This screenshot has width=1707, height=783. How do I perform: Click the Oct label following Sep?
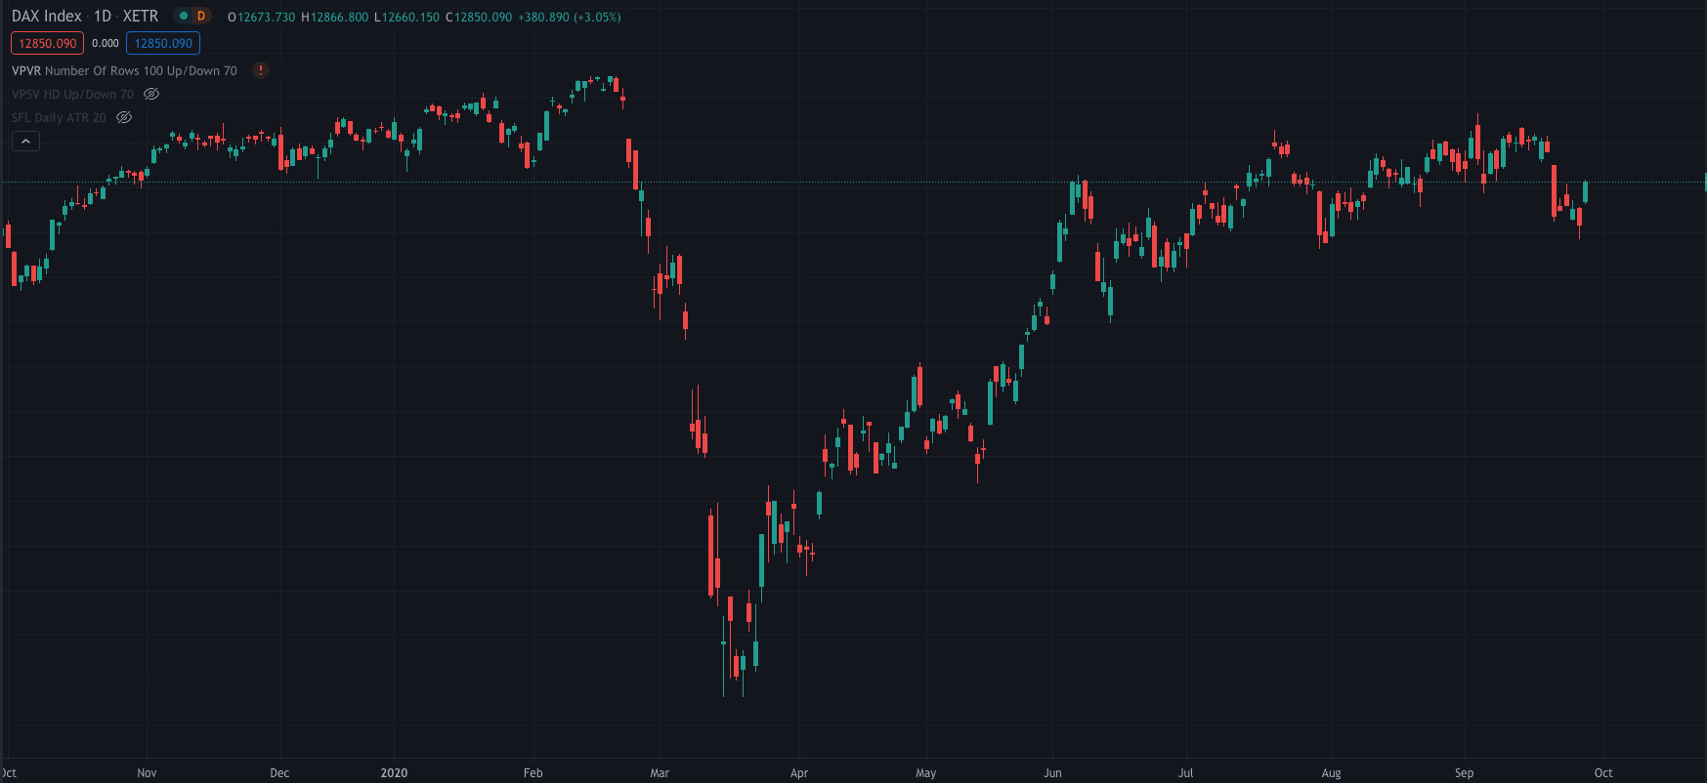point(1603,772)
